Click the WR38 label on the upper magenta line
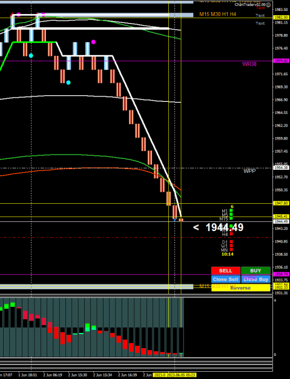This screenshot has height=379, width=290. 249,64
